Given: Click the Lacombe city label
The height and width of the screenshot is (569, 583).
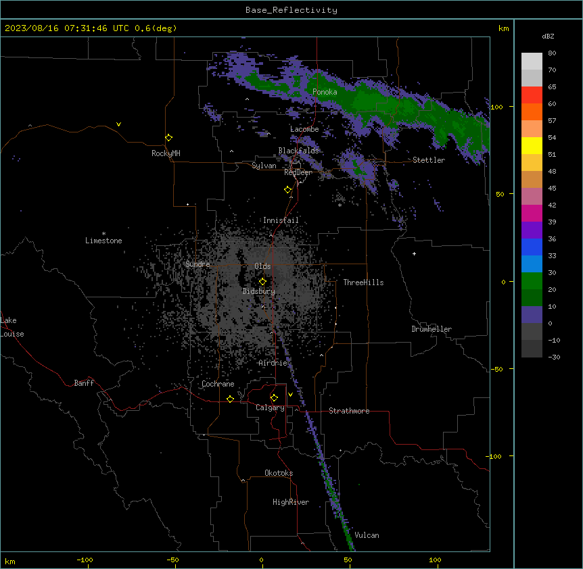Looking at the screenshot, I should (x=304, y=129).
